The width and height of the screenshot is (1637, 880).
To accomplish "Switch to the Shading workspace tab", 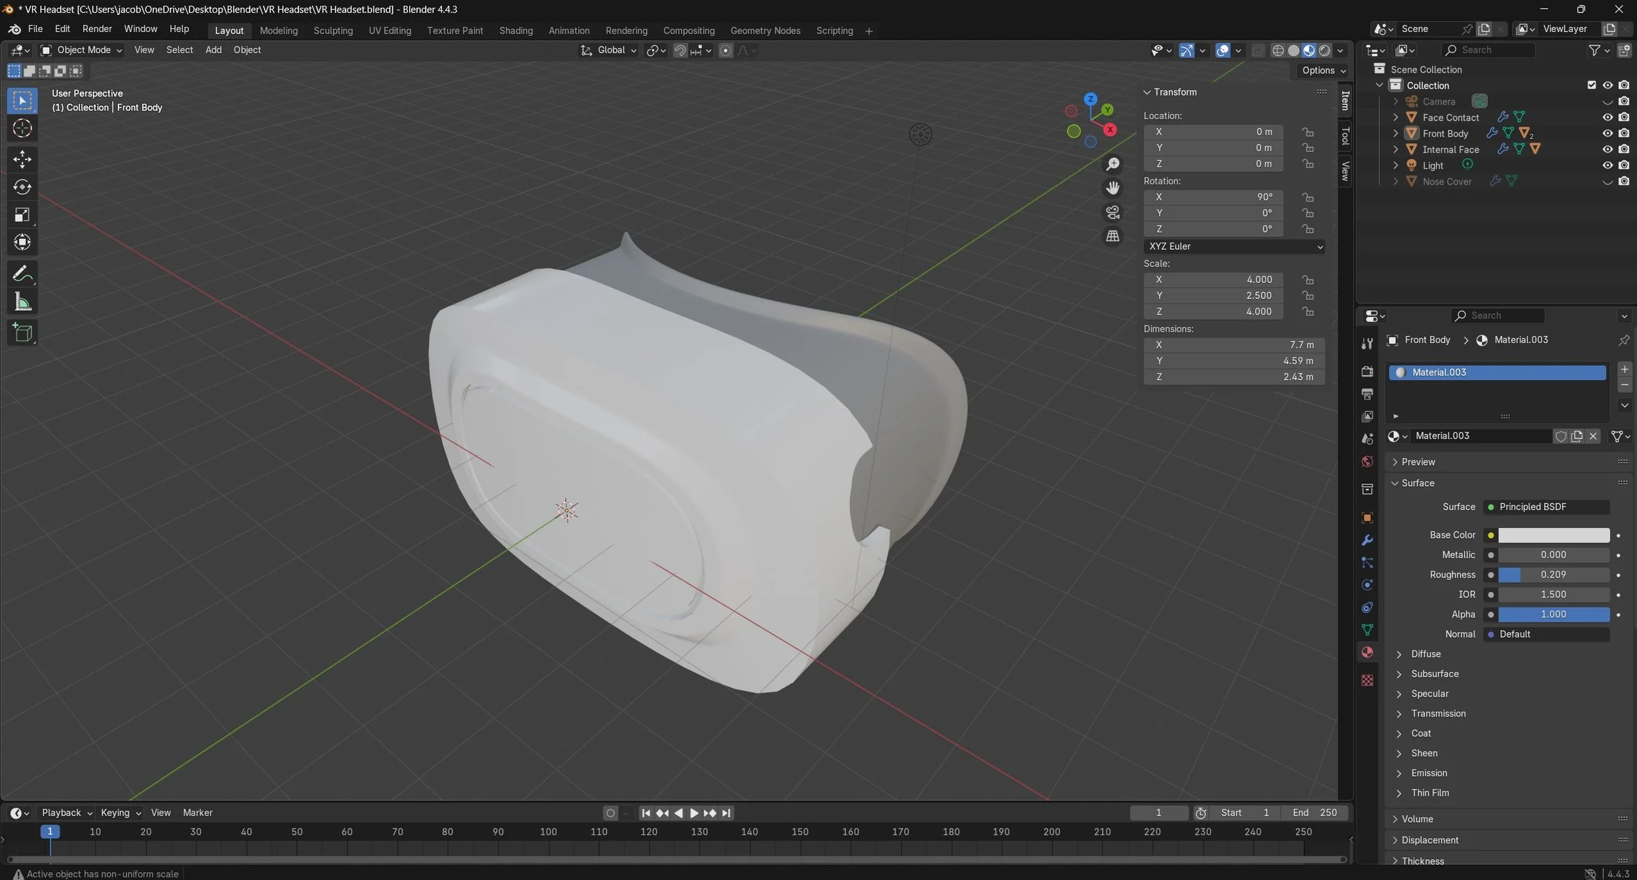I will [x=515, y=31].
